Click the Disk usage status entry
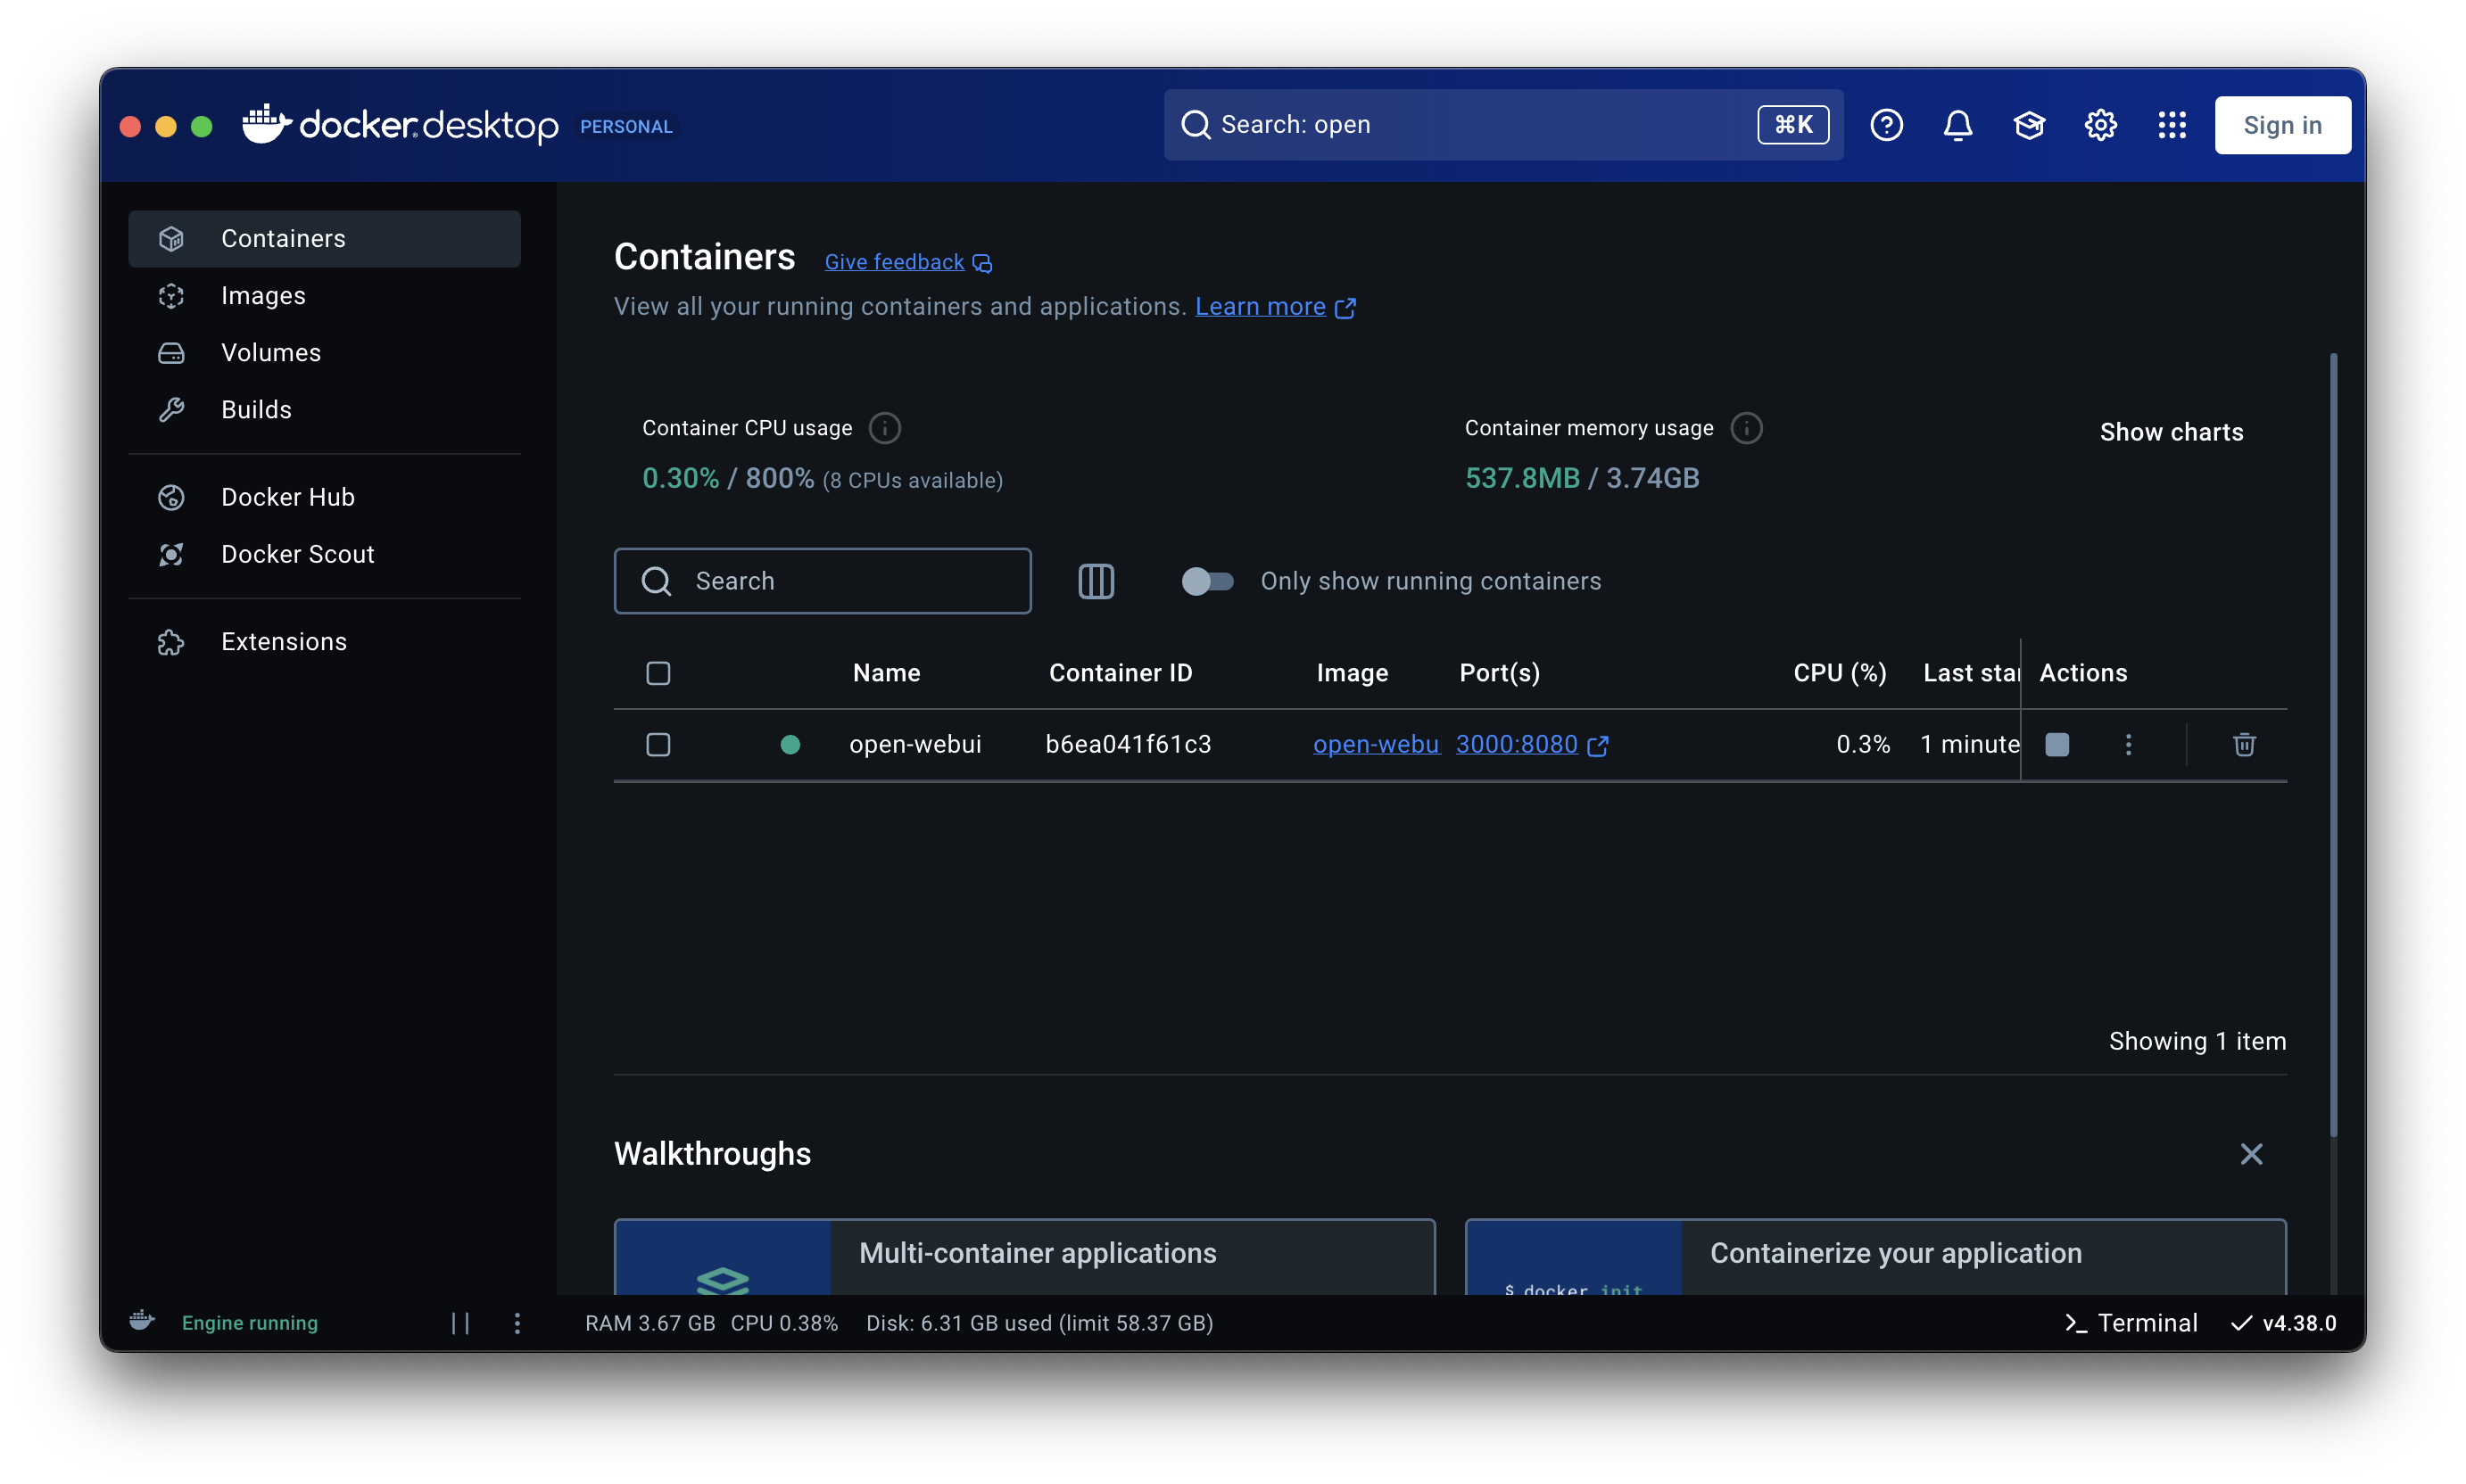This screenshot has height=1484, width=2466. (1039, 1323)
